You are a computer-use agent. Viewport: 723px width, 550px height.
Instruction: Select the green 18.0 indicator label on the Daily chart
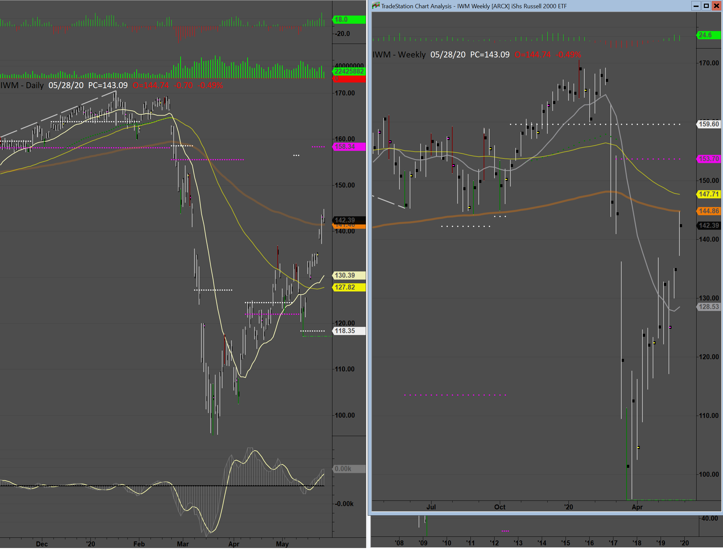349,19
